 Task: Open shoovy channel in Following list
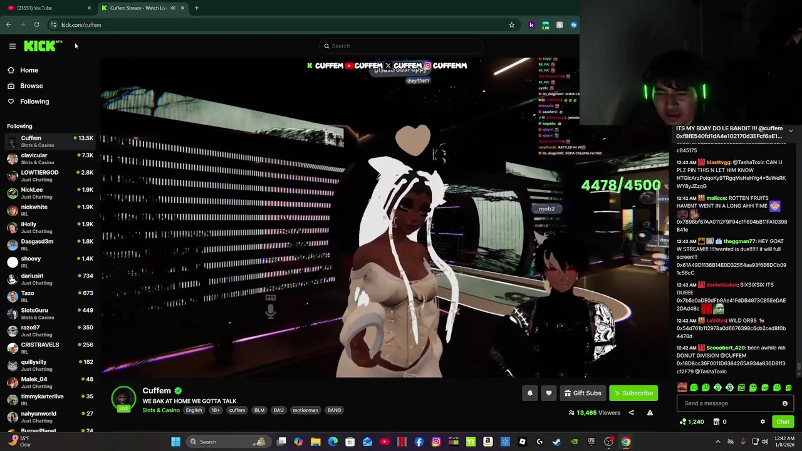(50, 262)
